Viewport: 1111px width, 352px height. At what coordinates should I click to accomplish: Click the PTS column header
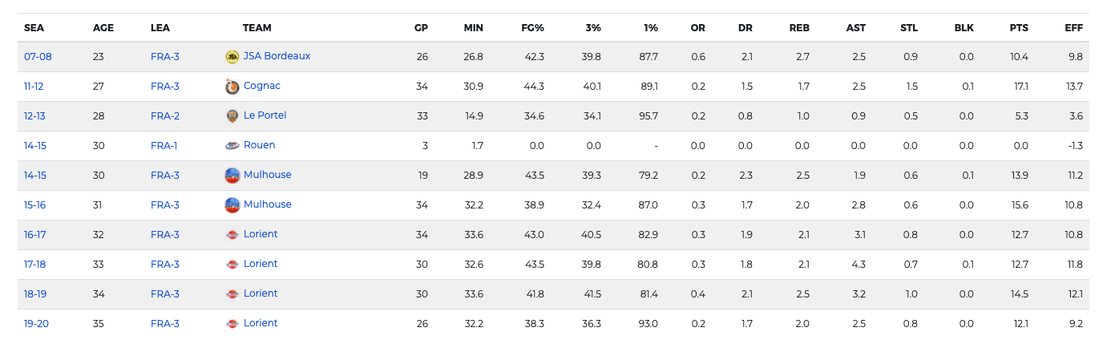tap(1019, 28)
